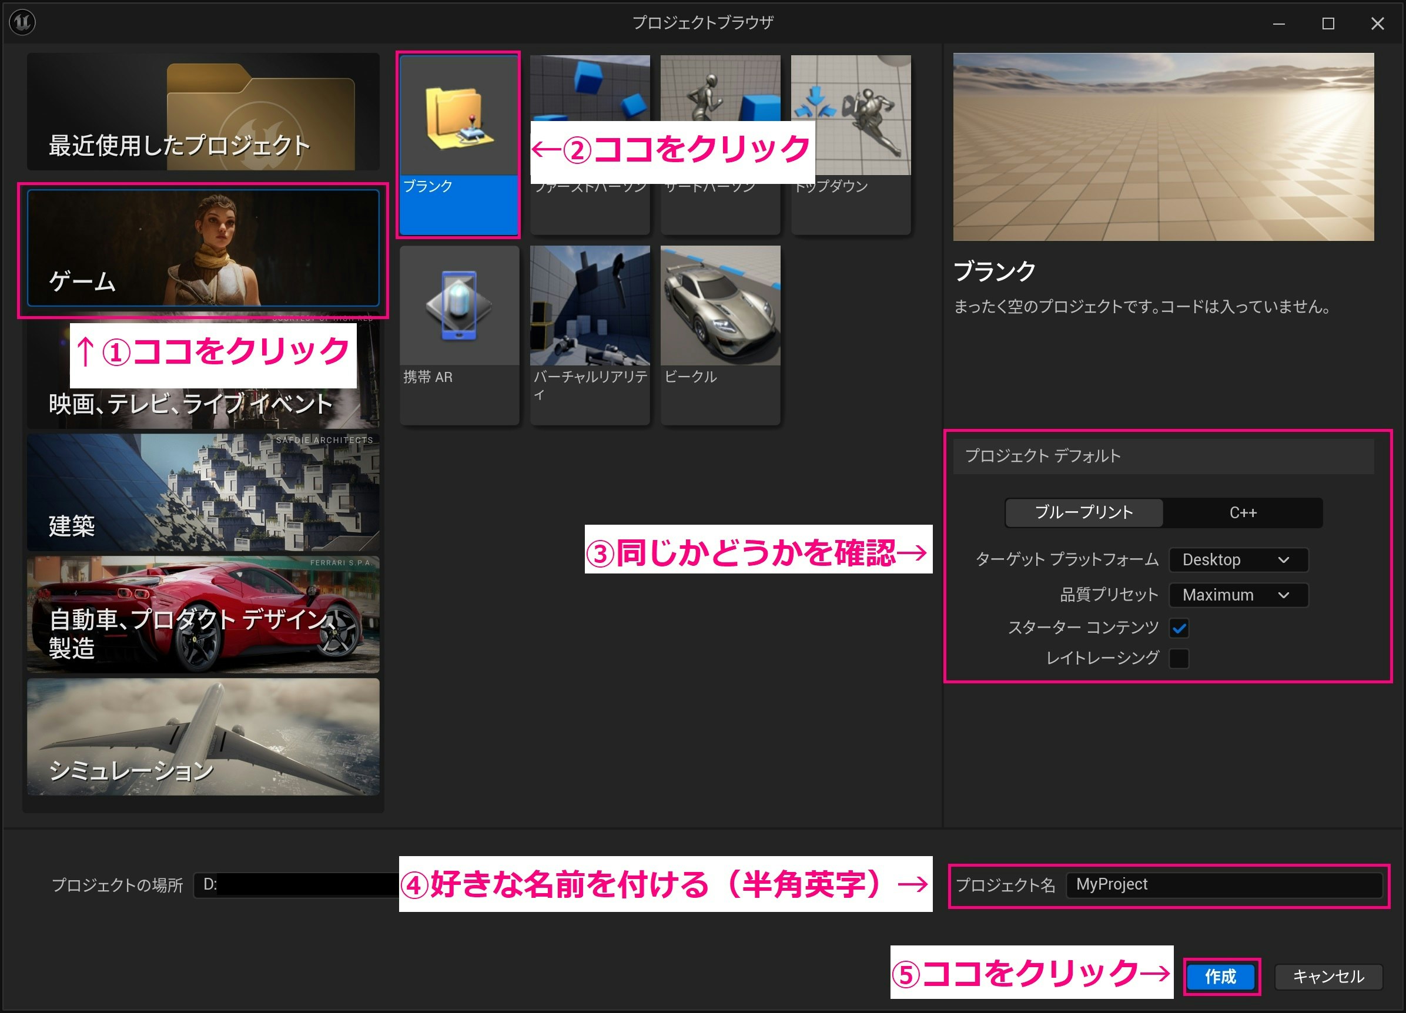
Task: Disable the スターター コンテンツ checkbox
Action: tap(1180, 628)
